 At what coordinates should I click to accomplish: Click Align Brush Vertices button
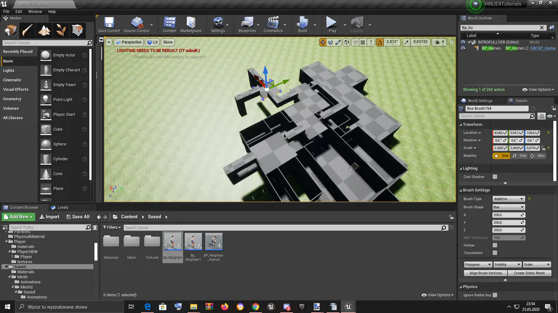[x=485, y=273]
